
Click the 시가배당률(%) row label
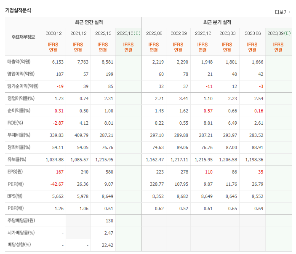[21, 233]
